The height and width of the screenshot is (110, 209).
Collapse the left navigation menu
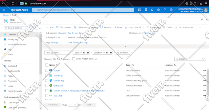click(x=40, y=28)
